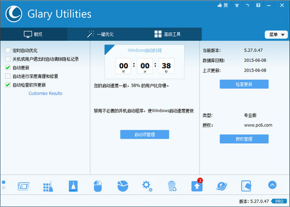
Task: Open the mouse context menu manager icon
Action: [98, 186]
